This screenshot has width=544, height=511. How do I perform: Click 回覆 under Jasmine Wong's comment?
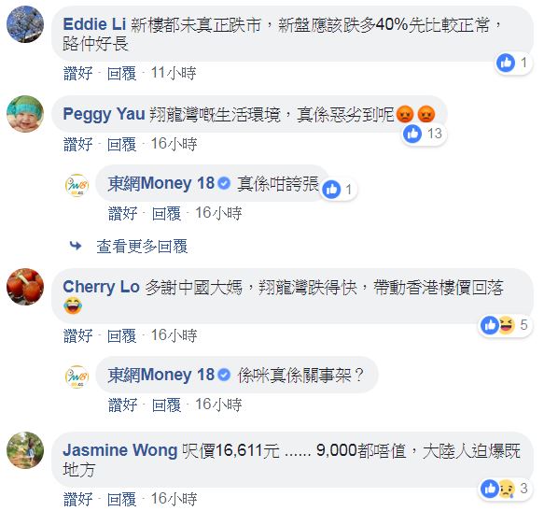pos(121,500)
